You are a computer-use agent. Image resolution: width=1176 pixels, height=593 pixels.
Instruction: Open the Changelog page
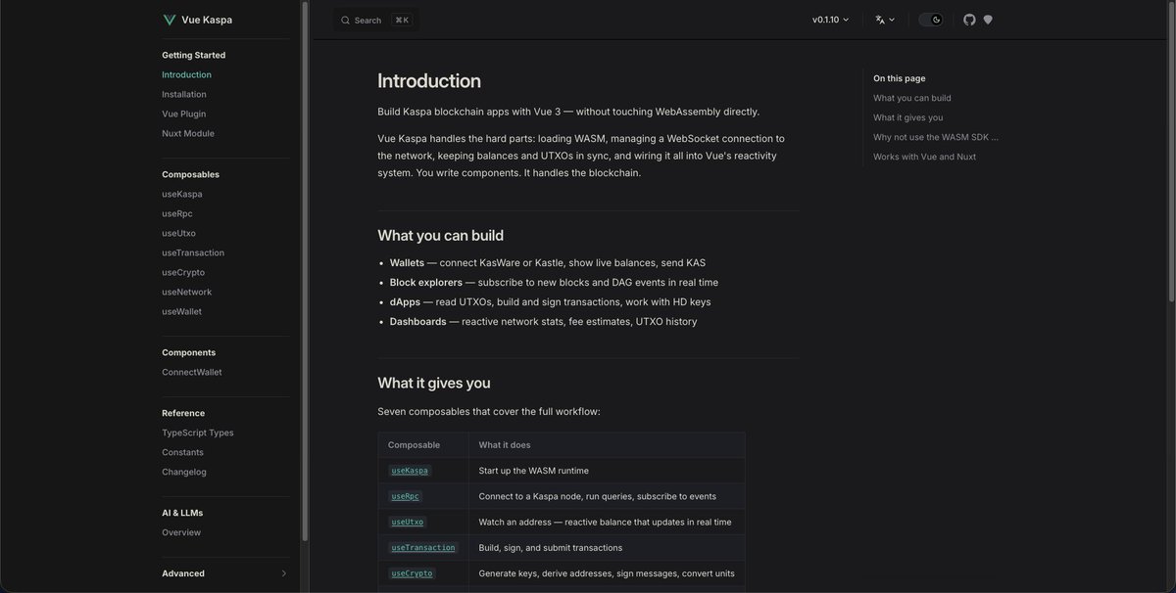pyautogui.click(x=183, y=472)
